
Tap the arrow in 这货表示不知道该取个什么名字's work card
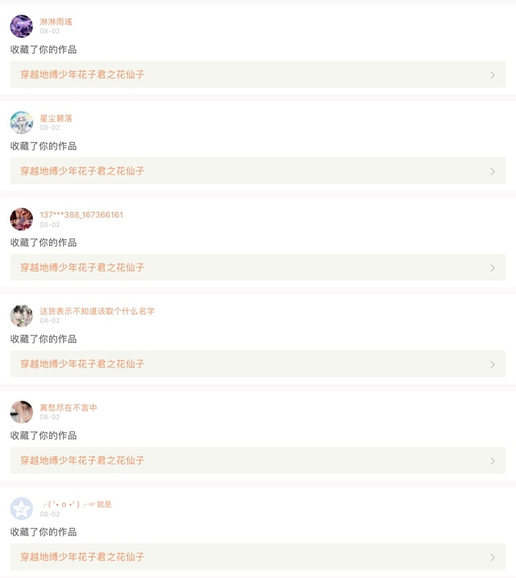pyautogui.click(x=493, y=364)
